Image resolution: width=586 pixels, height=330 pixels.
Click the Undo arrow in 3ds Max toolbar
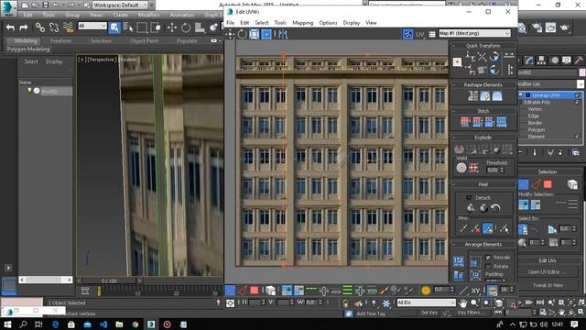coord(10,27)
